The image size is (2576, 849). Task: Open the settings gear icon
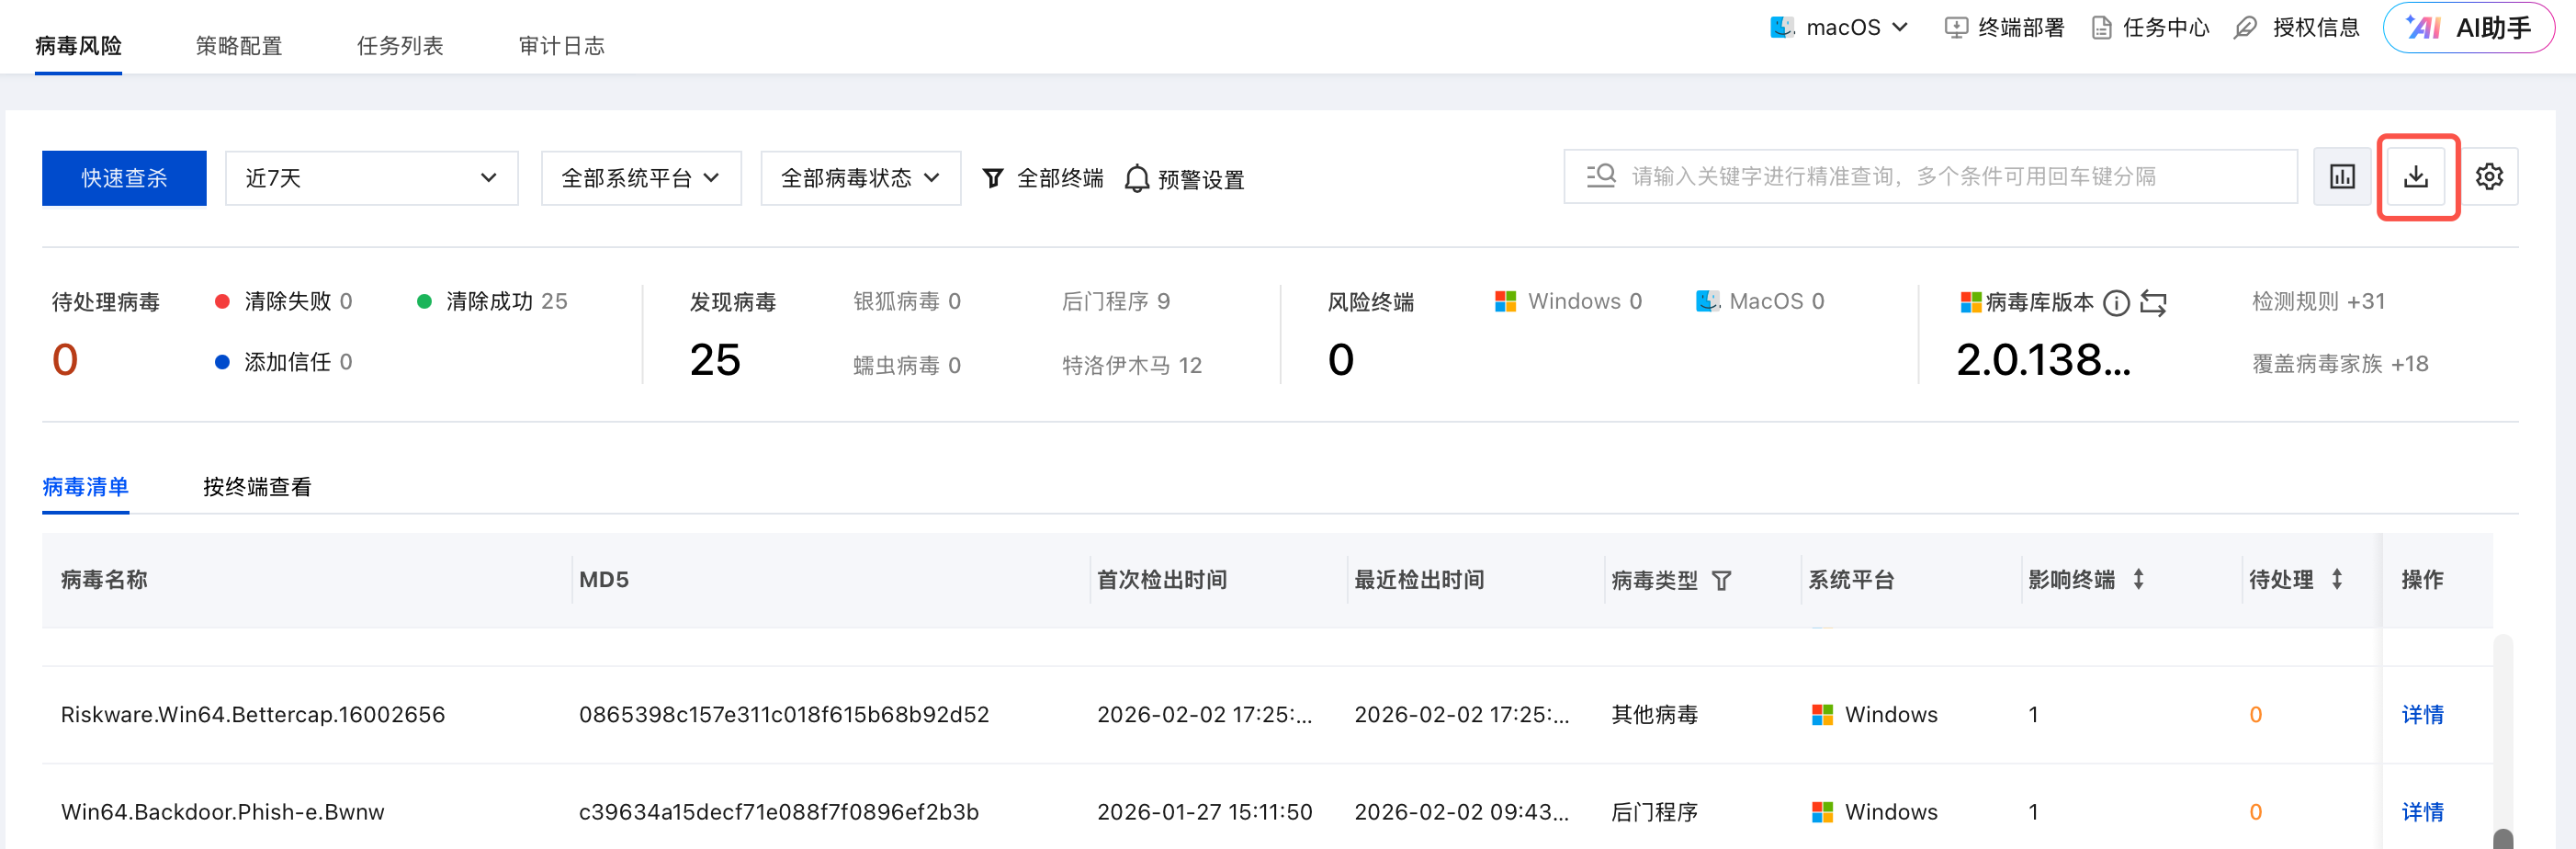(2489, 177)
